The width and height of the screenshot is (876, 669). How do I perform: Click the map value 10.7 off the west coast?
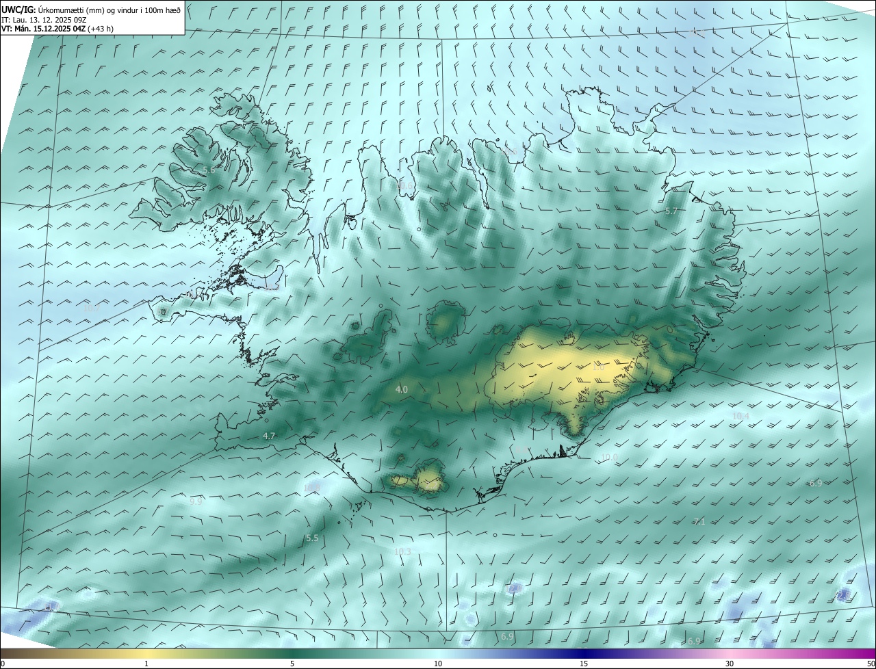91,308
